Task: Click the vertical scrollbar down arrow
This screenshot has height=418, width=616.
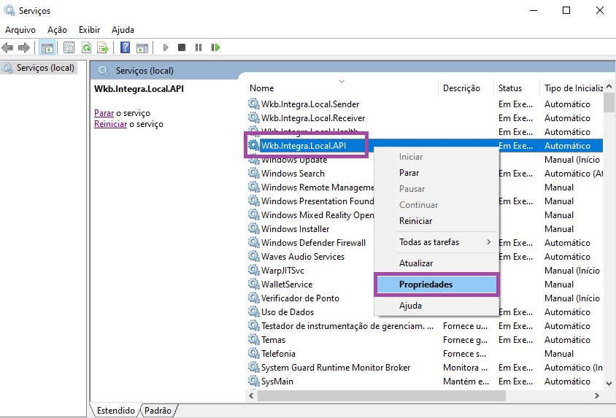Action: pos(609,384)
